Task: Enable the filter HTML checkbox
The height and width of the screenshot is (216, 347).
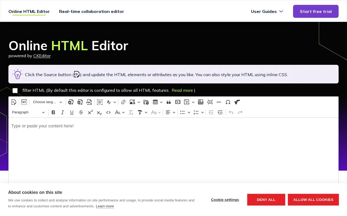Action: point(15,90)
